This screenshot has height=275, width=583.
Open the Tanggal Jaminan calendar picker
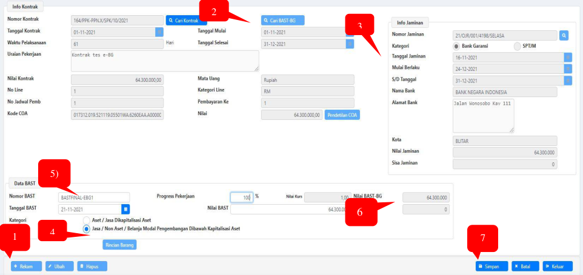pyautogui.click(x=568, y=57)
